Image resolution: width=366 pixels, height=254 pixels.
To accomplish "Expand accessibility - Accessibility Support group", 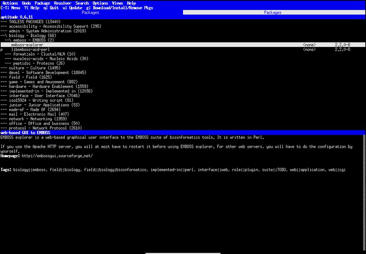I will click(x=51, y=26).
